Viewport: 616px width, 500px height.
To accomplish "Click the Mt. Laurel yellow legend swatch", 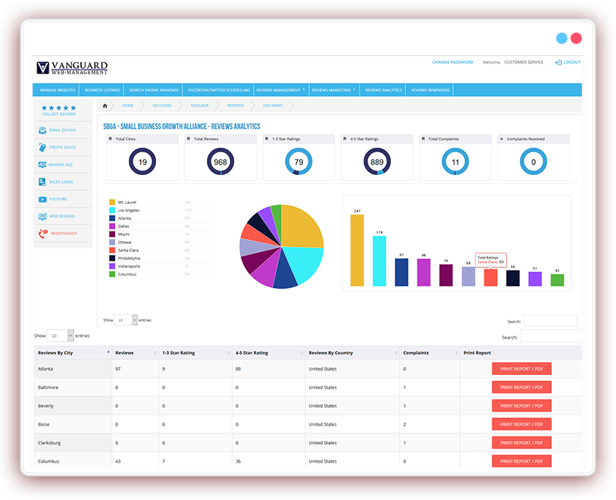I will pos(112,202).
